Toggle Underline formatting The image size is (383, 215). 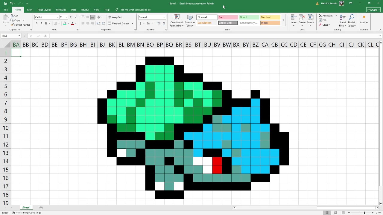(46, 23)
